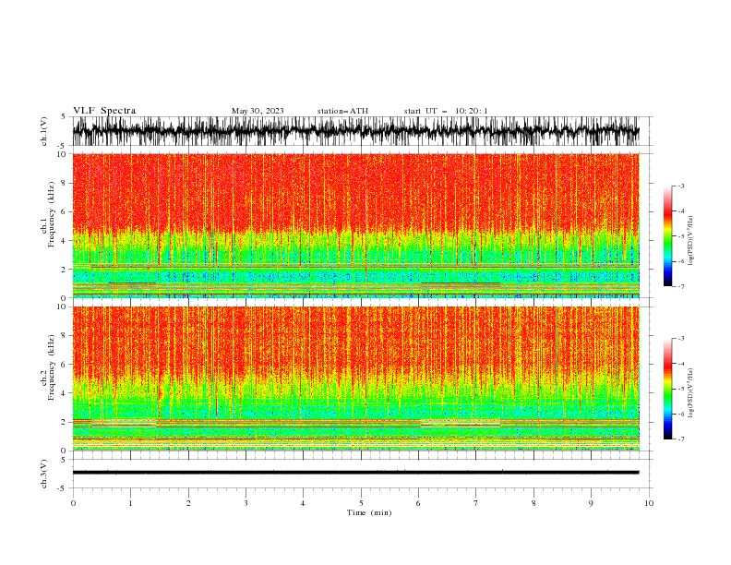Click time axis tick label "9"

point(591,503)
